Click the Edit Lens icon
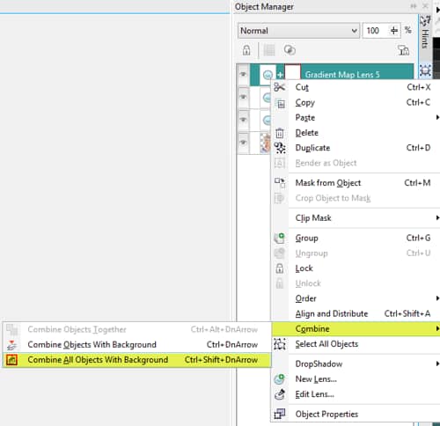Viewport: 440px width, 426px height. click(279, 394)
